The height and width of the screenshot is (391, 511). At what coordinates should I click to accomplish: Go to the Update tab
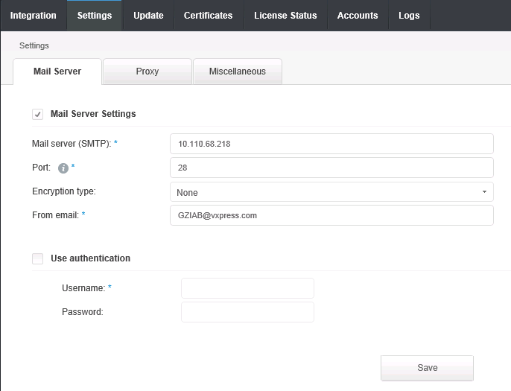pos(148,16)
